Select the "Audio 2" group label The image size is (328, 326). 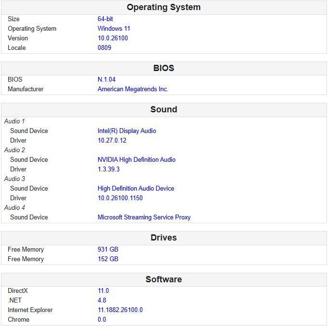tap(14, 150)
